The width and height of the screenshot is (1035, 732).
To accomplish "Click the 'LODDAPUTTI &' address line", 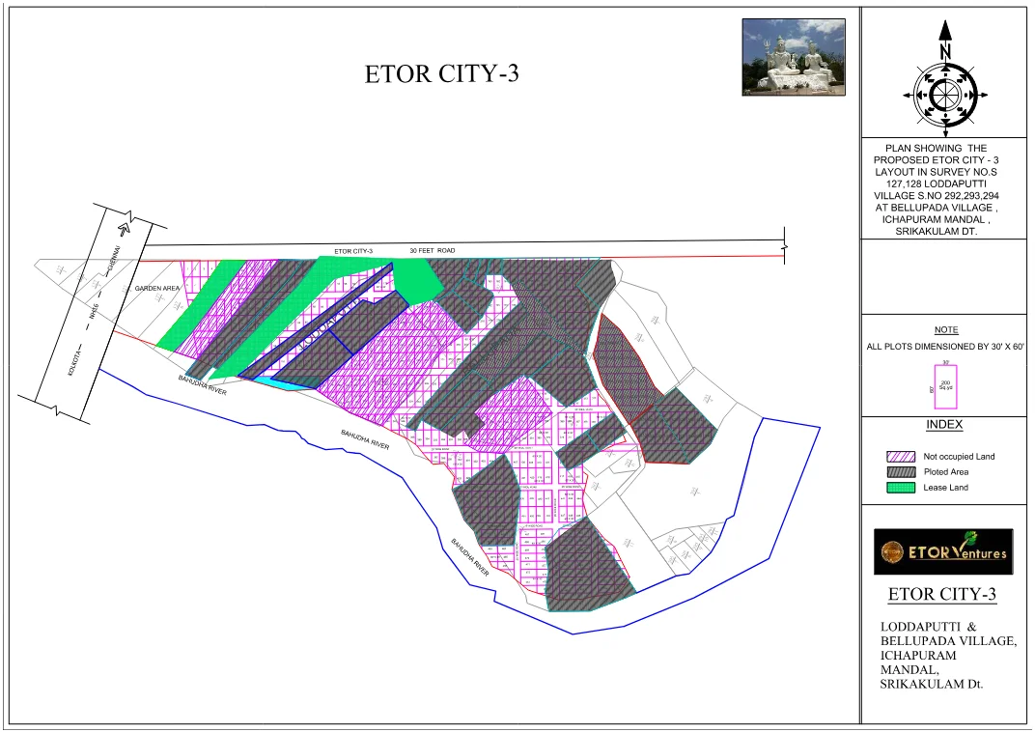I will coord(928,627).
